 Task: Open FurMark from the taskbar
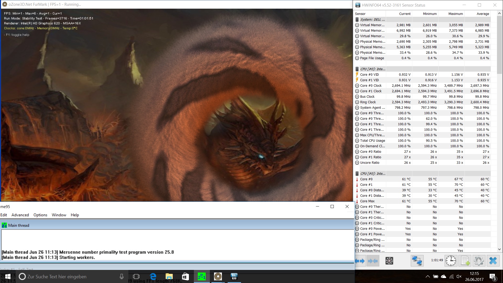pyautogui.click(x=218, y=276)
